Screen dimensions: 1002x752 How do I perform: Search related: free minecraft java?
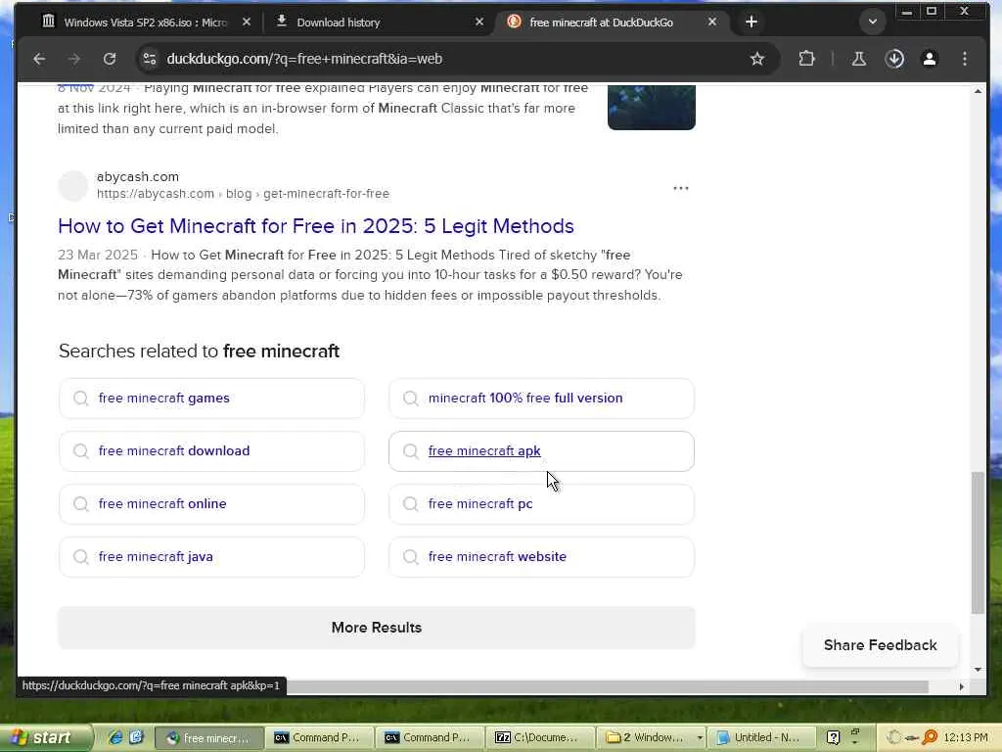pos(211,557)
